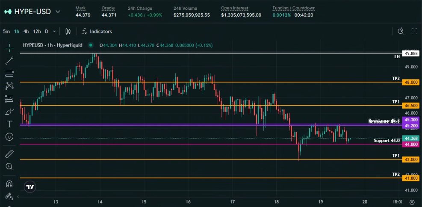This screenshot has width=422, height=207.
Task: Click the green market status dot
Action: pyautogui.click(x=91, y=45)
